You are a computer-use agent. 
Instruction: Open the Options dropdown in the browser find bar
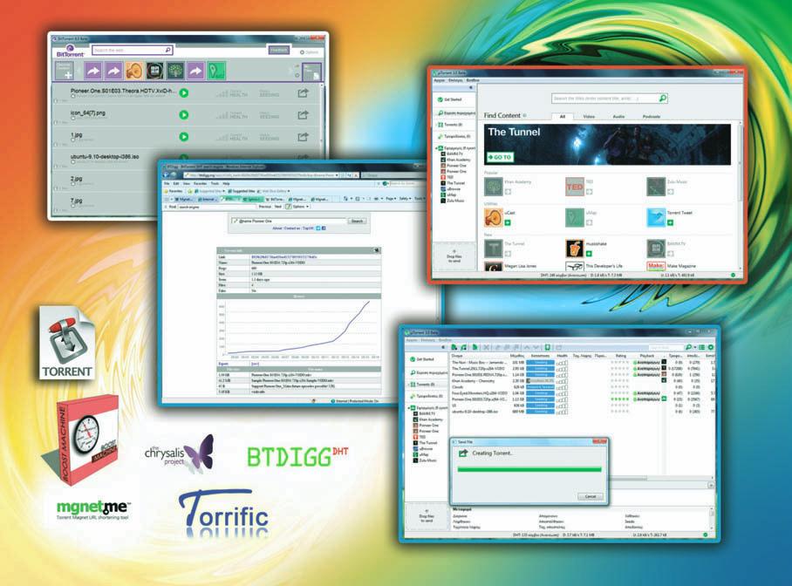click(x=298, y=208)
